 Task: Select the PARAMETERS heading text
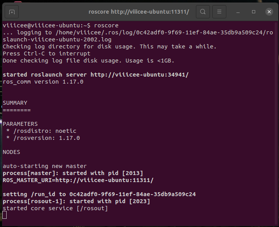point(20,124)
